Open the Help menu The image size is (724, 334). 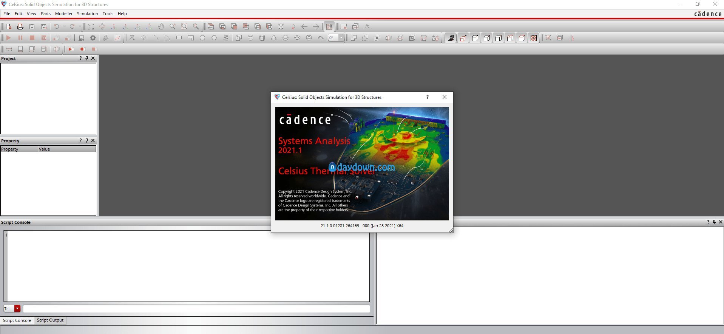(x=122, y=14)
